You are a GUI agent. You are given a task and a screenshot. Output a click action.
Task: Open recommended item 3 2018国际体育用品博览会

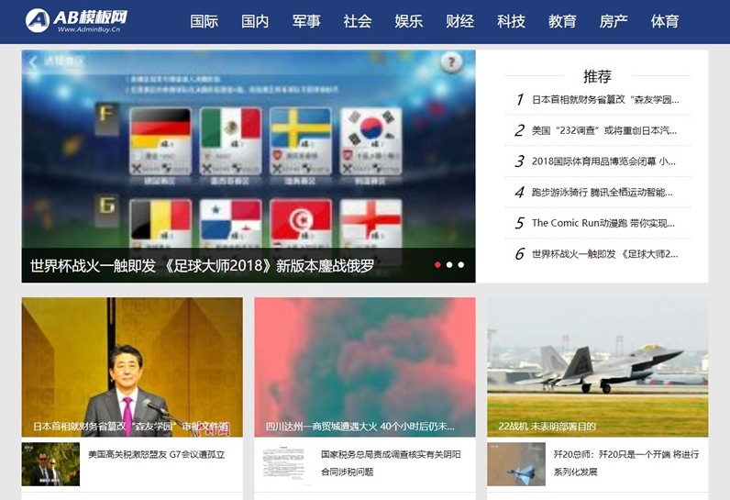[x=603, y=161]
